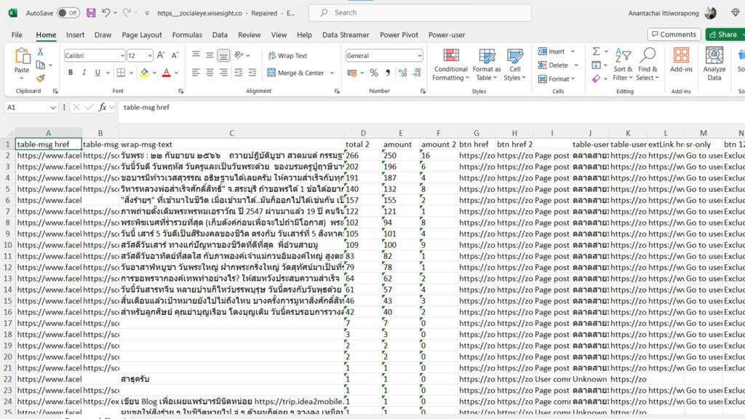Click Center horizontal alignment icon
Image resolution: width=745 pixels, height=419 pixels.
pos(210,73)
